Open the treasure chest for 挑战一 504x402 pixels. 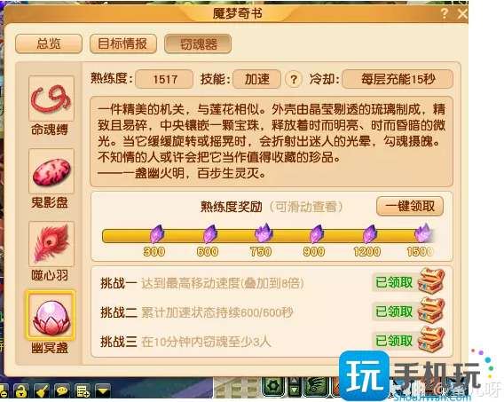click(431, 281)
